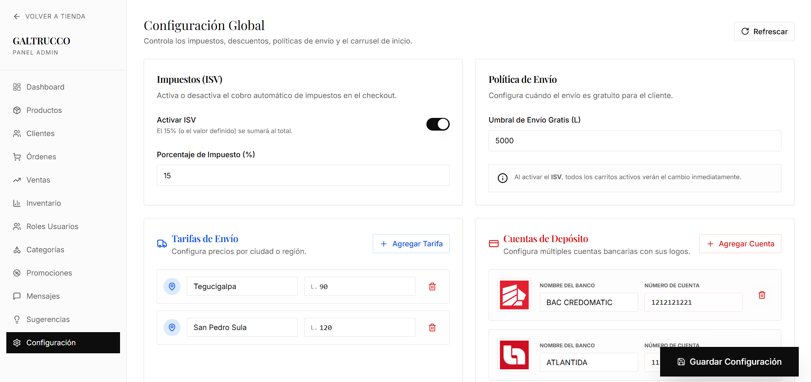
Task: Open Dashboard from the sidebar
Action: 45,87
